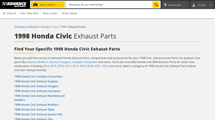Go to FAQ / Help Desk
Viewport: 215px width, 120px height.
(29, 13)
